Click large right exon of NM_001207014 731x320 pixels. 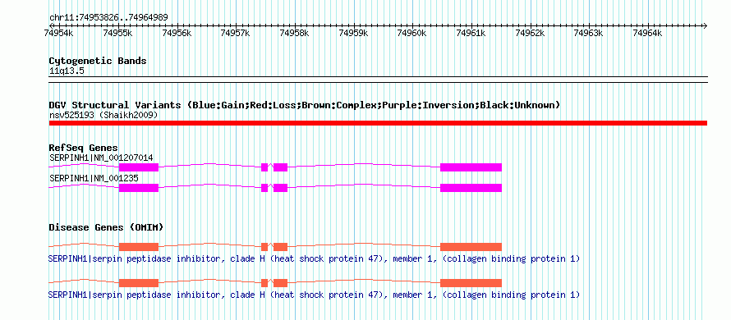[471, 167]
